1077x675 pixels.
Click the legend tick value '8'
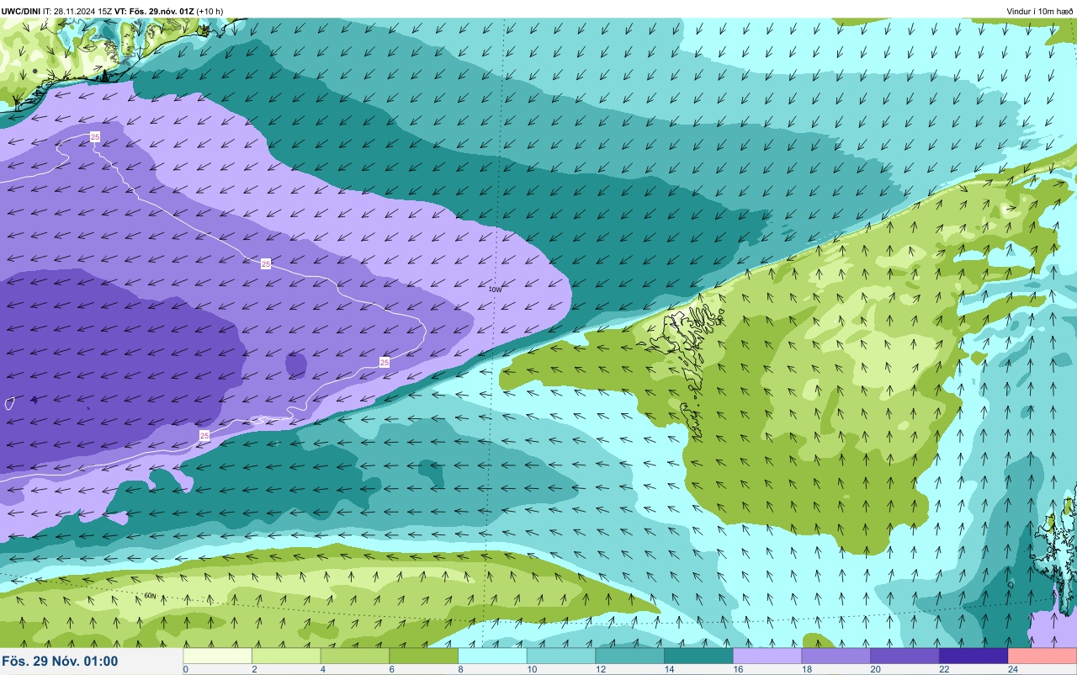click(x=459, y=670)
